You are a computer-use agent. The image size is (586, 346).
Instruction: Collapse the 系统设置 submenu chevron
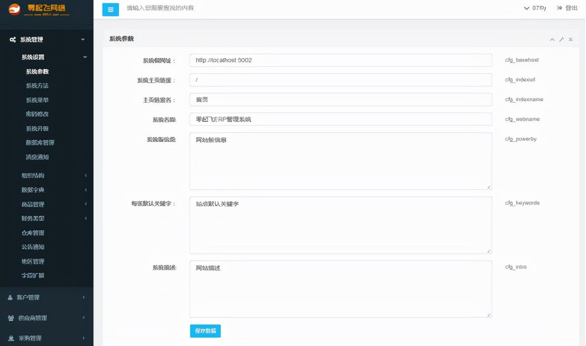click(85, 57)
